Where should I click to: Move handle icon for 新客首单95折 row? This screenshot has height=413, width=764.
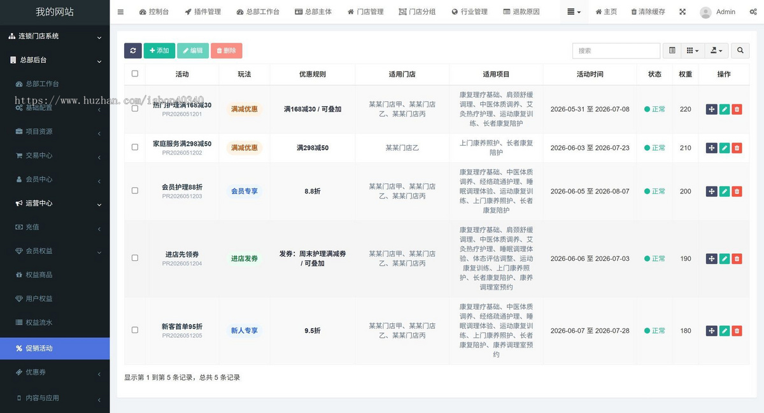pos(712,330)
